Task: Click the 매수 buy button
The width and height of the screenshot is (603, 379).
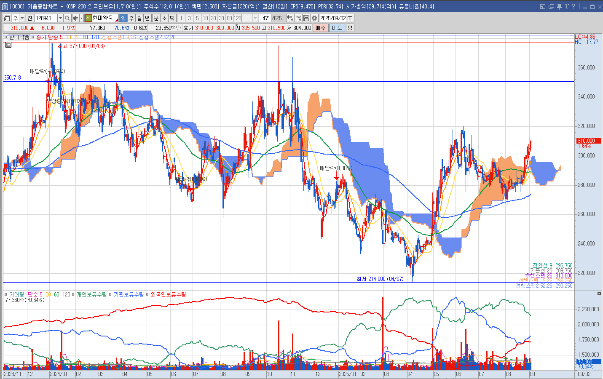Action: pyautogui.click(x=321, y=28)
